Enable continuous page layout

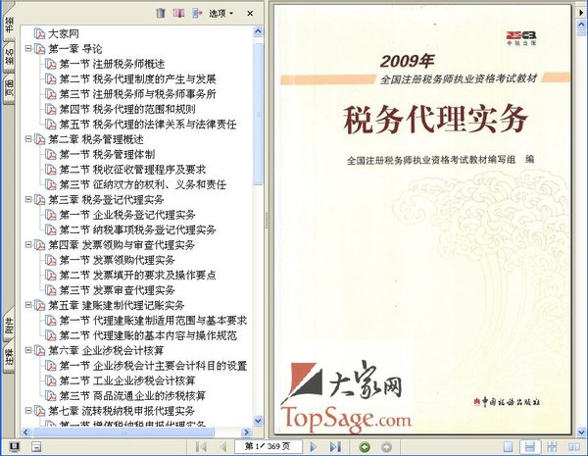[x=530, y=447]
